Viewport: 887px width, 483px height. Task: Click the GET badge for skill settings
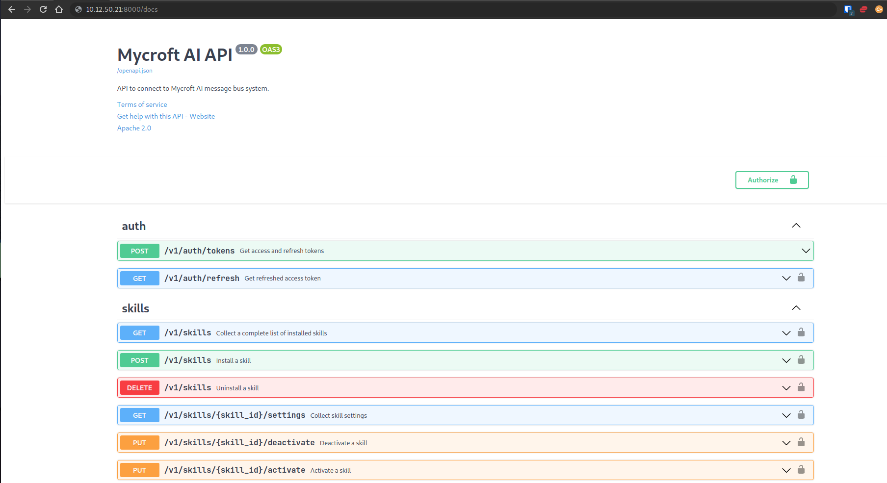[x=139, y=415]
